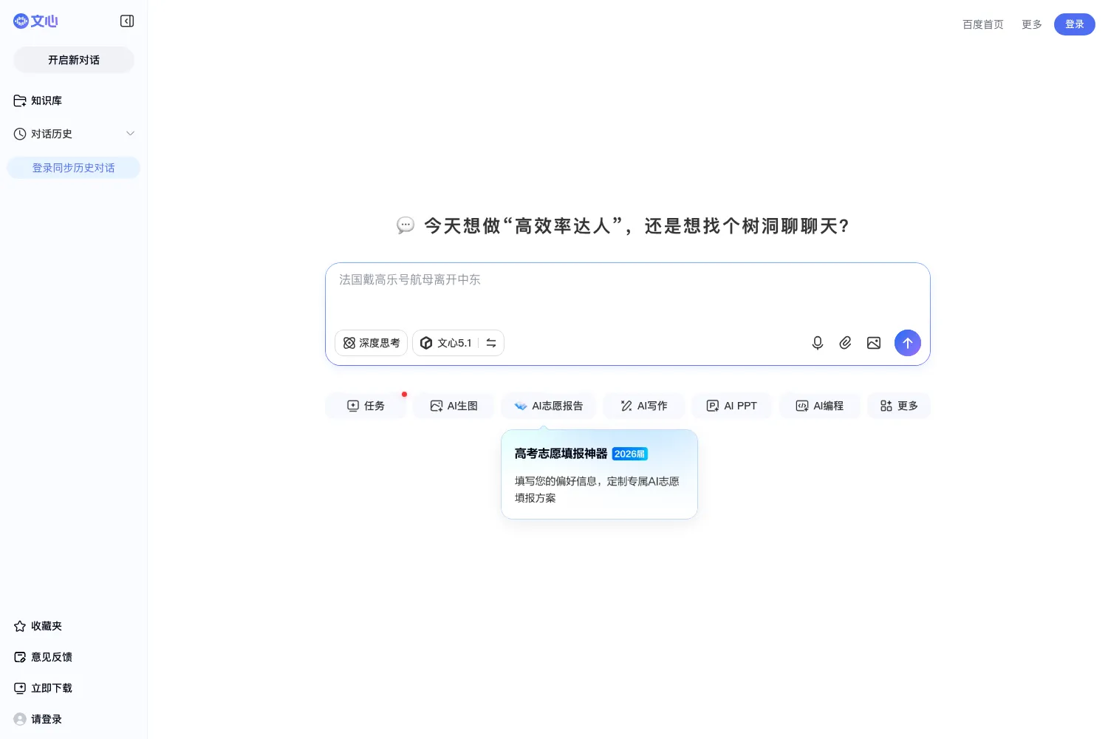Click the model switch arrows icon
Image resolution: width=1108 pixels, height=739 pixels.
(491, 343)
